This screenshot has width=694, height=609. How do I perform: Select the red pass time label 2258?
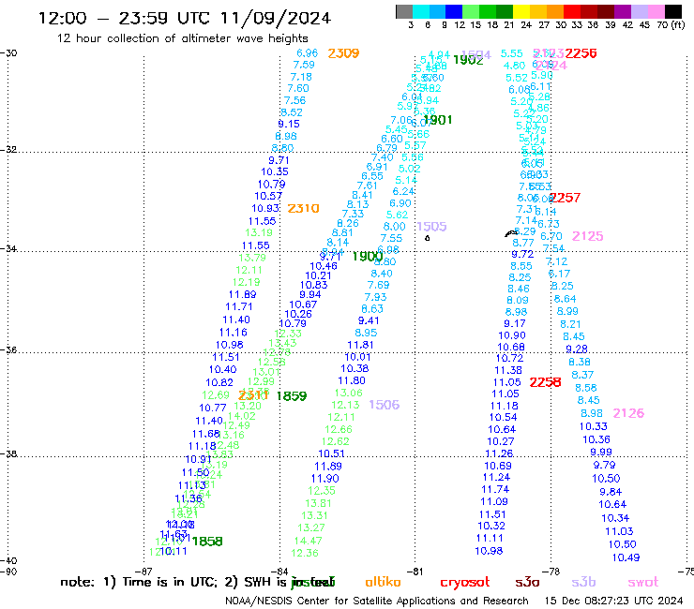[x=545, y=382]
